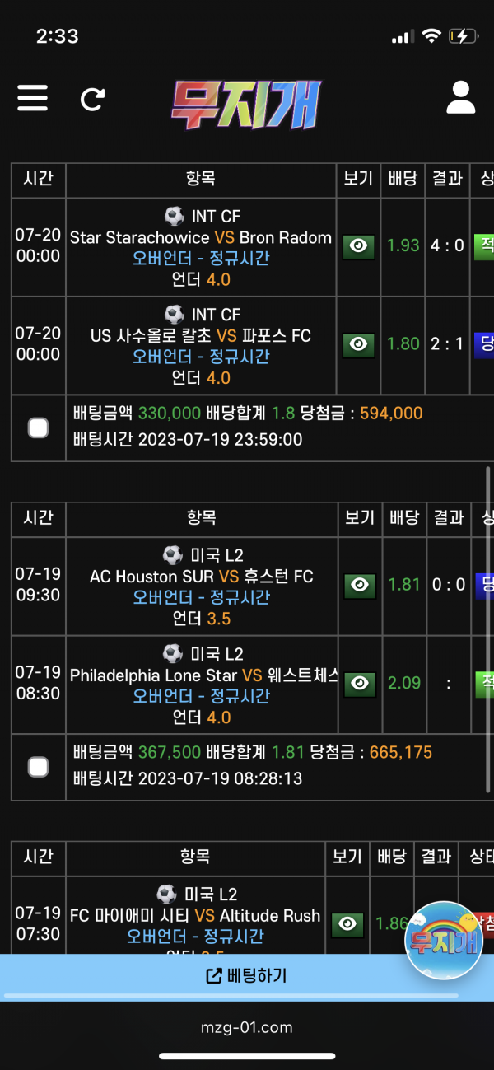
Task: View details for AC Houston SUR match
Action: [358, 585]
